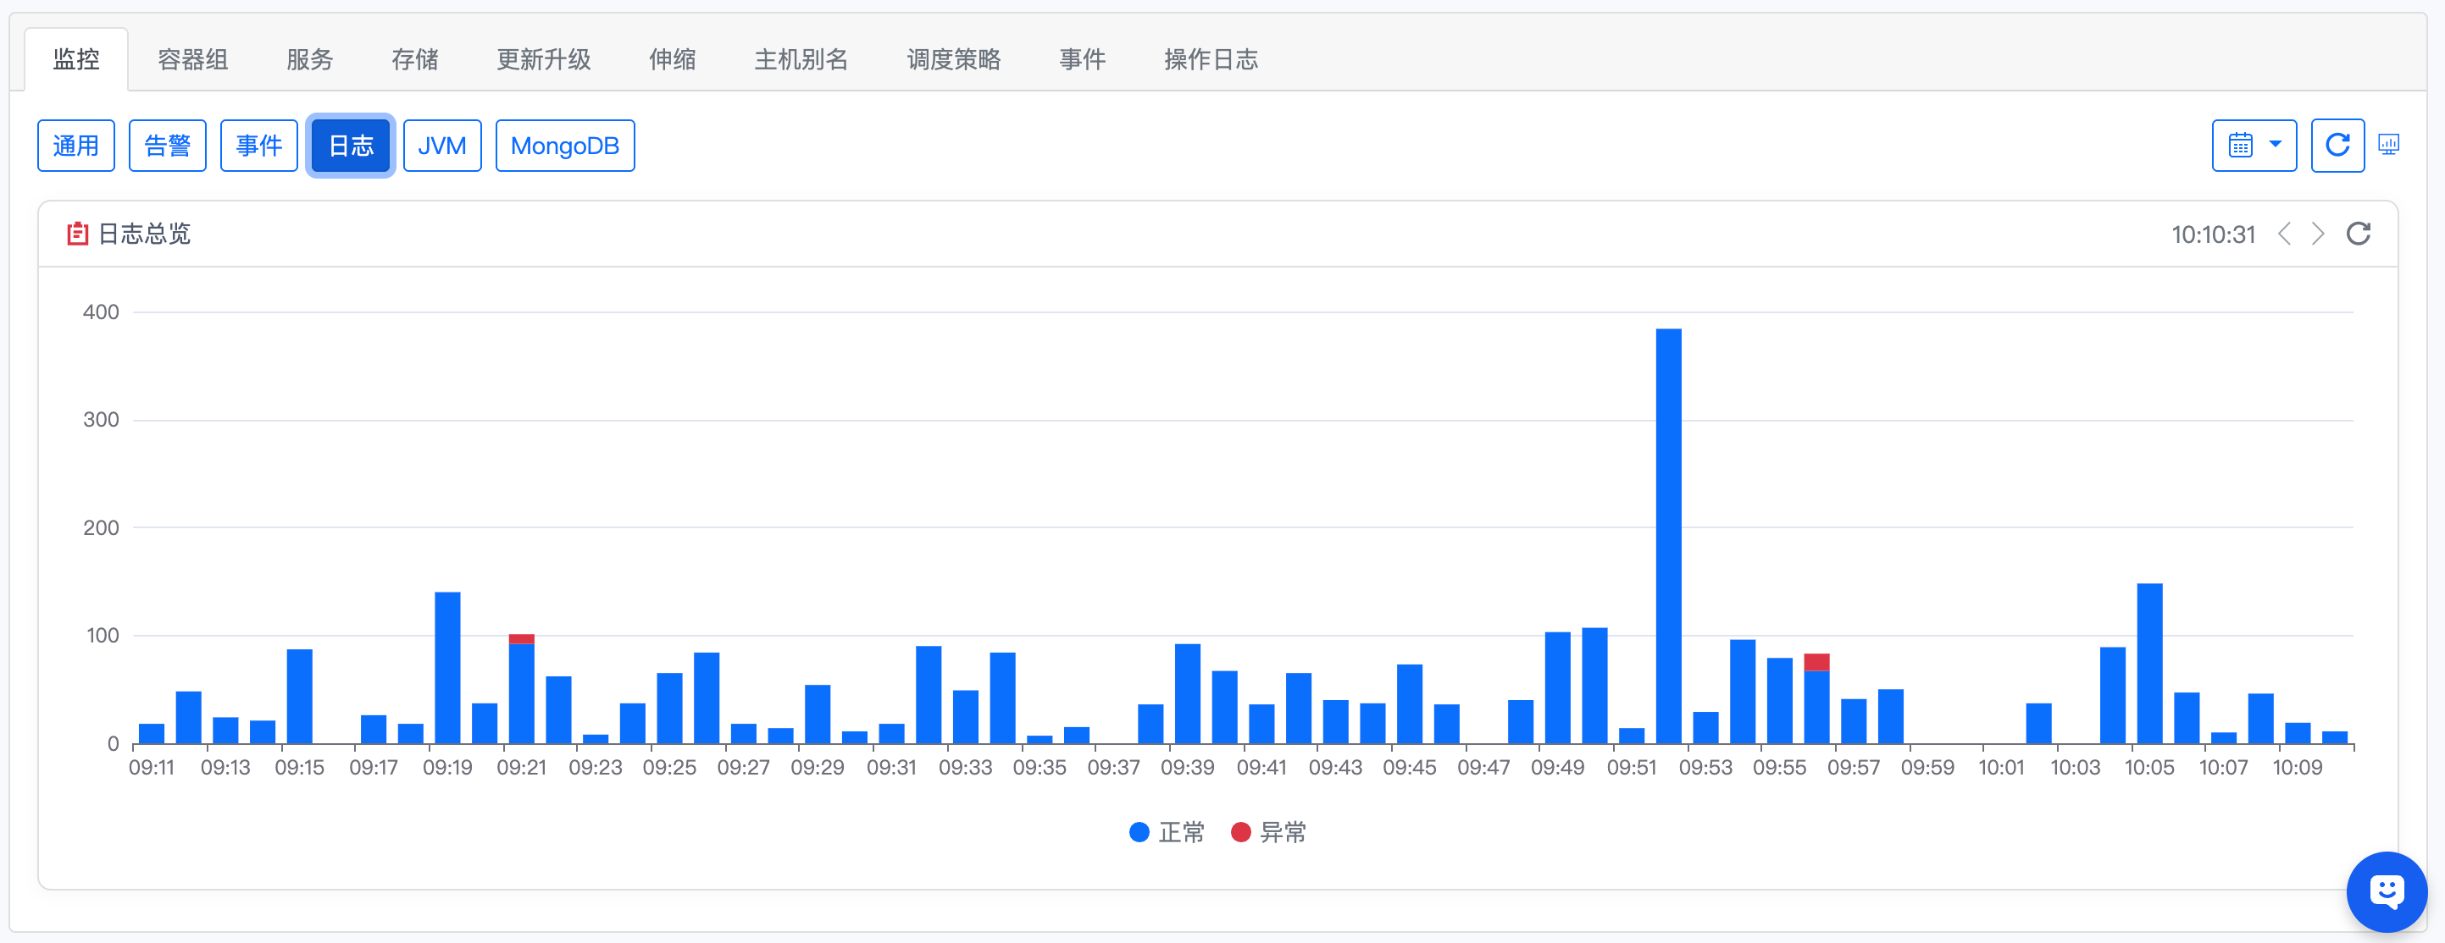Click the 告警 button
Screen dimensions: 2445x943
click(x=167, y=145)
